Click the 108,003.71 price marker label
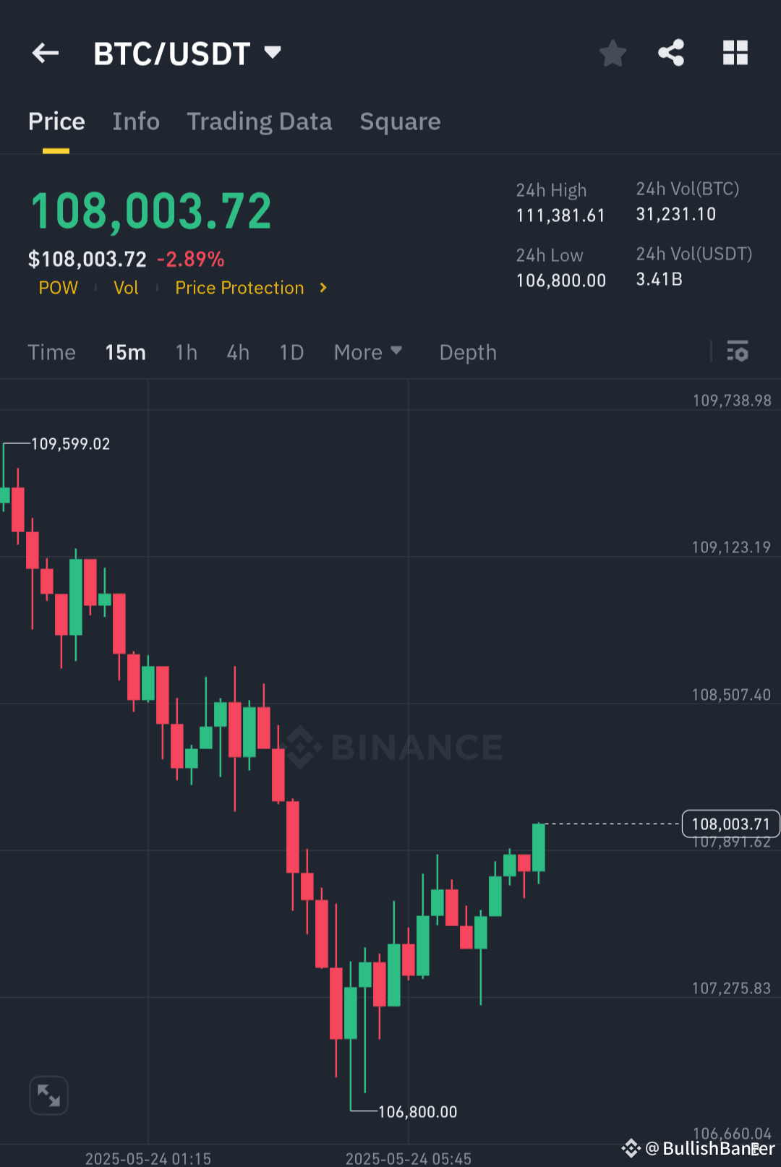The width and height of the screenshot is (781, 1167). click(x=730, y=824)
